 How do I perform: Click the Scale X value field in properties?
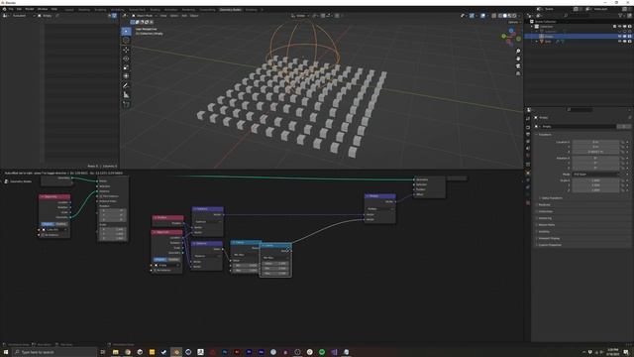(595, 180)
